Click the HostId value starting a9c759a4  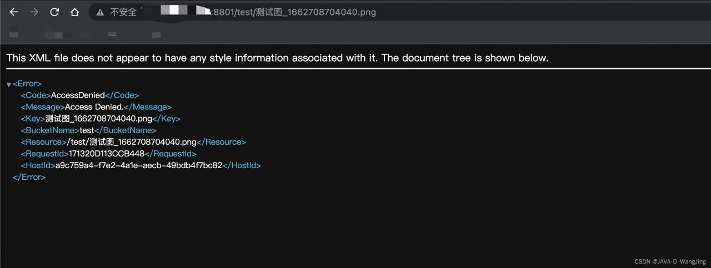coord(138,165)
